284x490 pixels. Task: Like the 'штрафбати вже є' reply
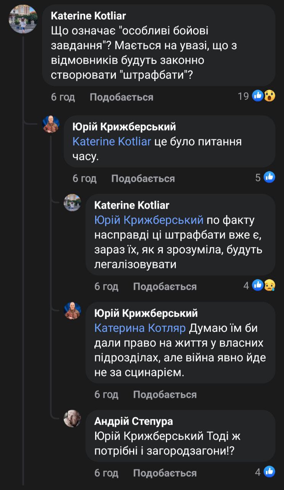click(164, 286)
